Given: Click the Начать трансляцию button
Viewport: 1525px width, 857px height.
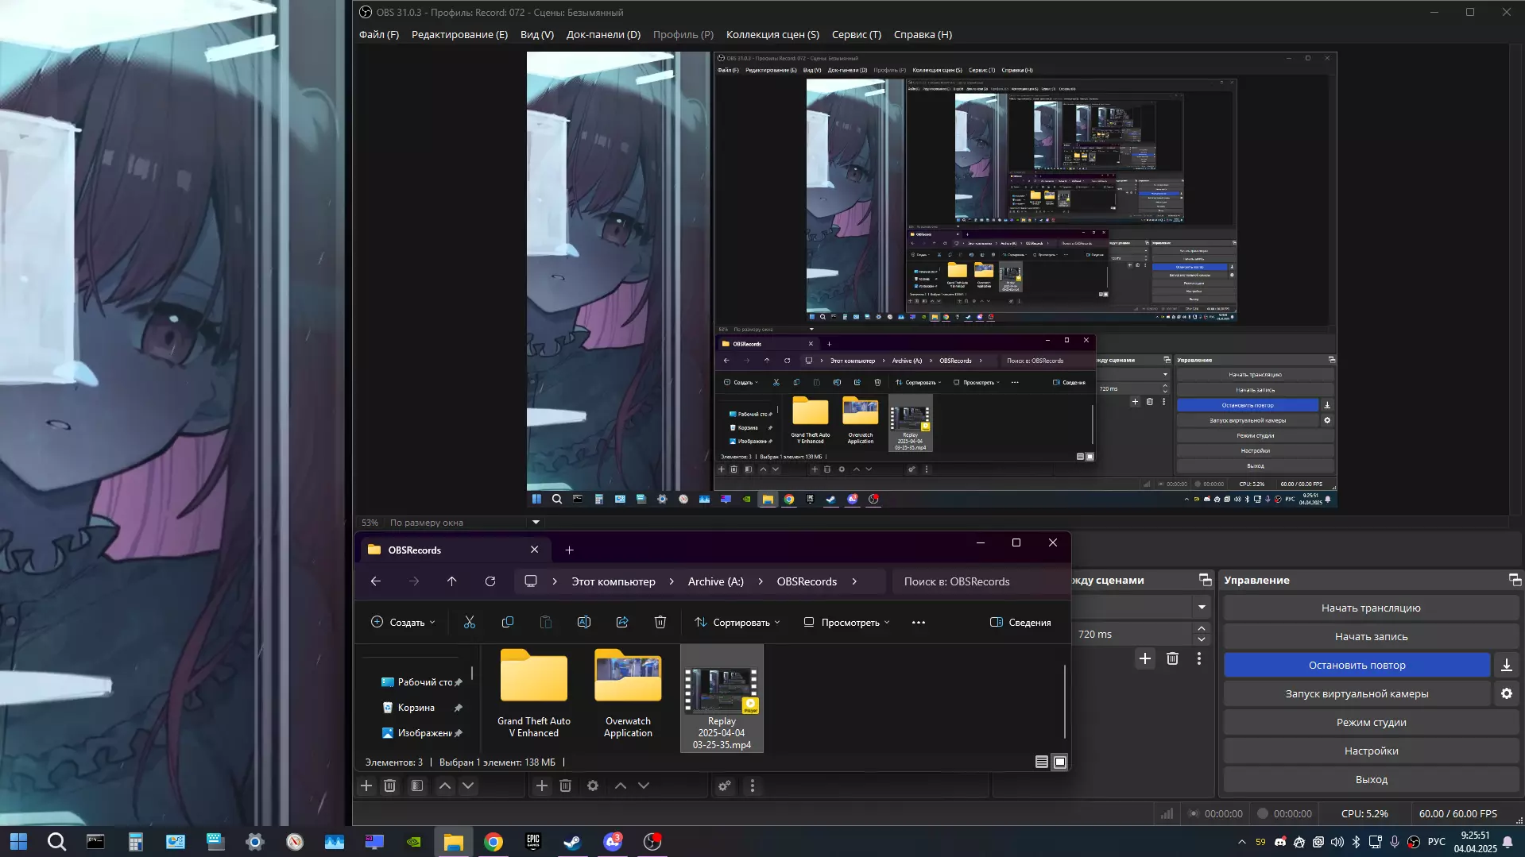Looking at the screenshot, I should pyautogui.click(x=1371, y=608).
